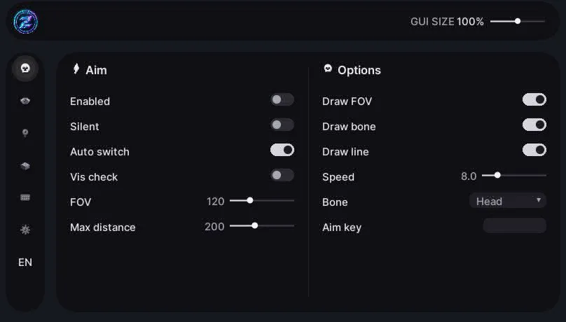Screen dimensions: 566x322
Task: Click the circular logo icon at top left
Action: [26, 22]
